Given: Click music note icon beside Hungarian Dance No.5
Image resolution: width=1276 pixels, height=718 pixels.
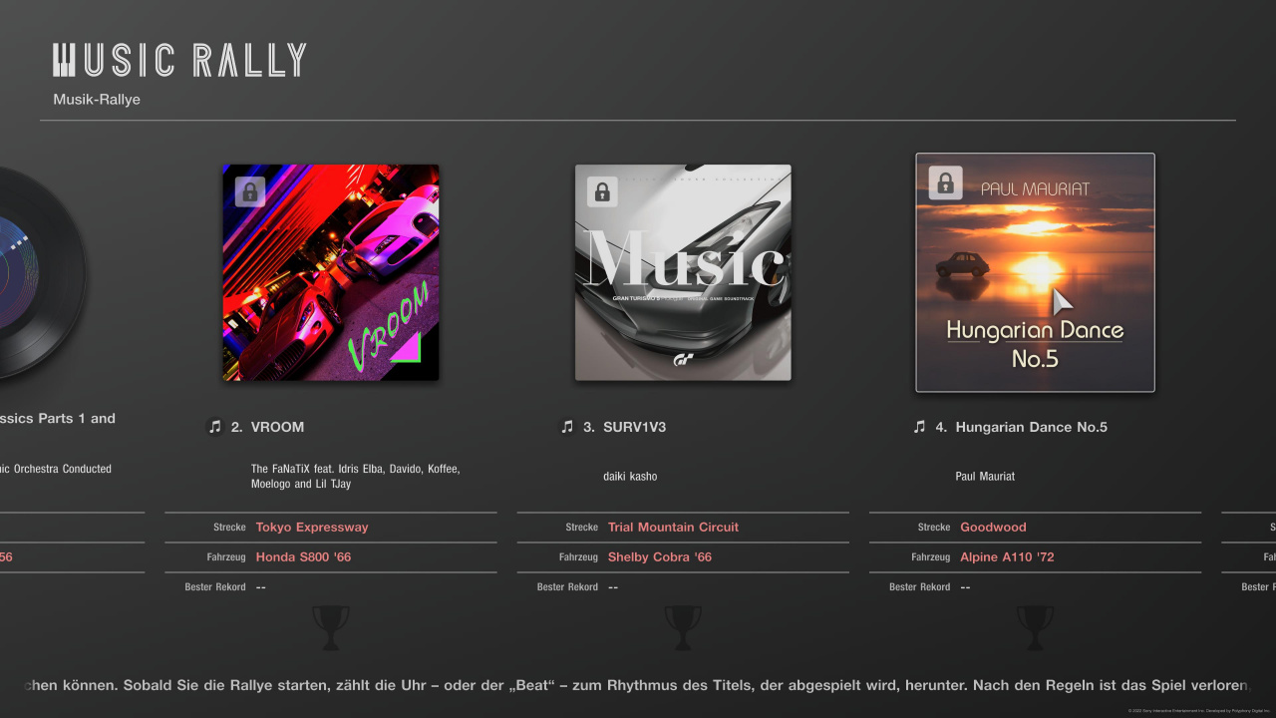Looking at the screenshot, I should (919, 427).
